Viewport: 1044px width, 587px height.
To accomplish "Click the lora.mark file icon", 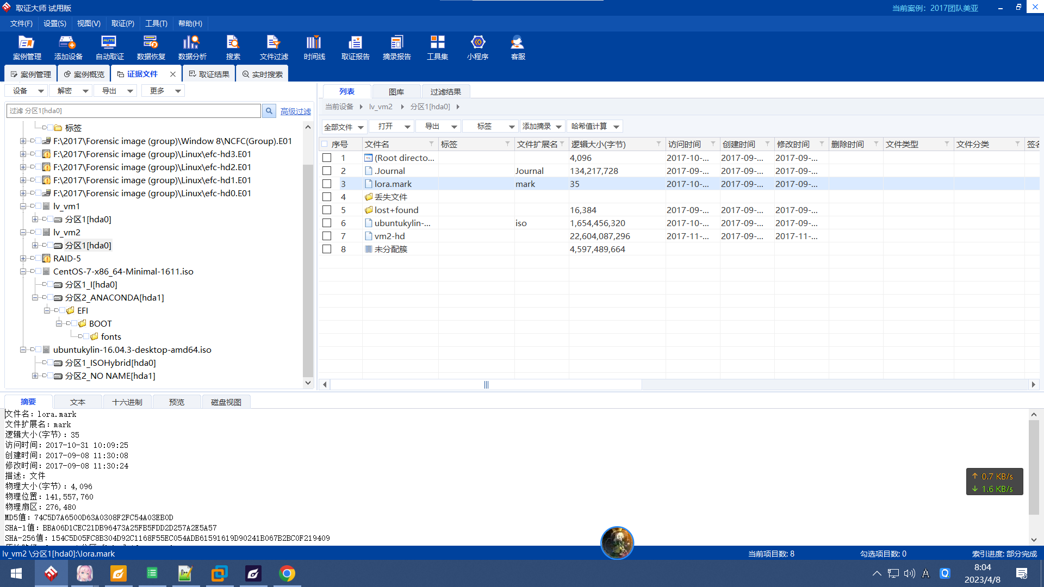I will (369, 184).
